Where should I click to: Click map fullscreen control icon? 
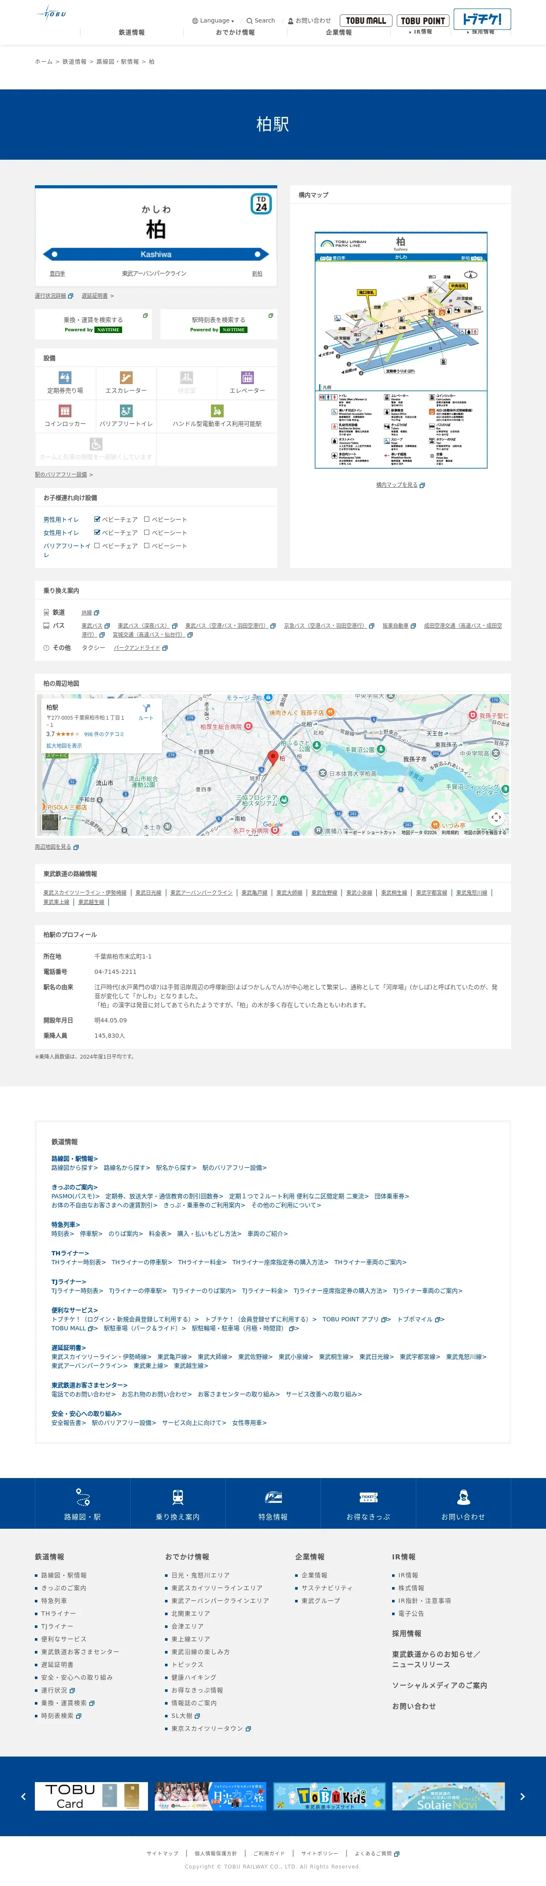coord(496,816)
